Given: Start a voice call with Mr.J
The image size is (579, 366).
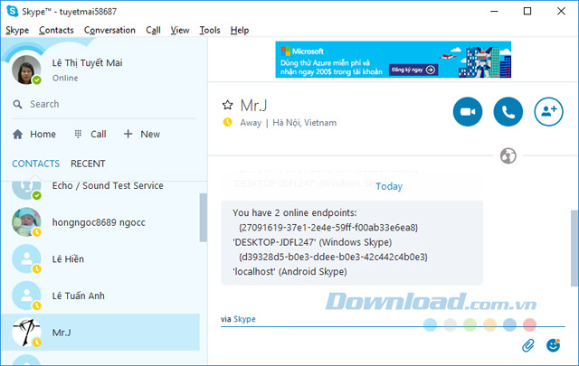Looking at the screenshot, I should 508,111.
